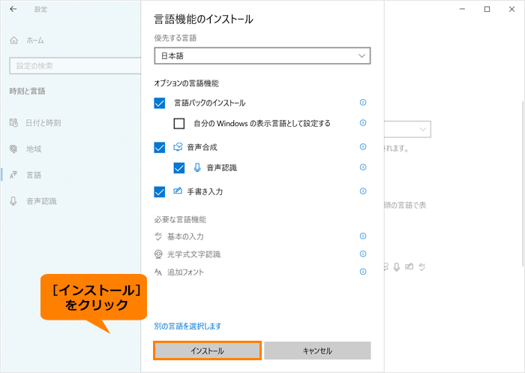Click the basic typing icon in background window
525x373 pixels.
[x=421, y=267]
